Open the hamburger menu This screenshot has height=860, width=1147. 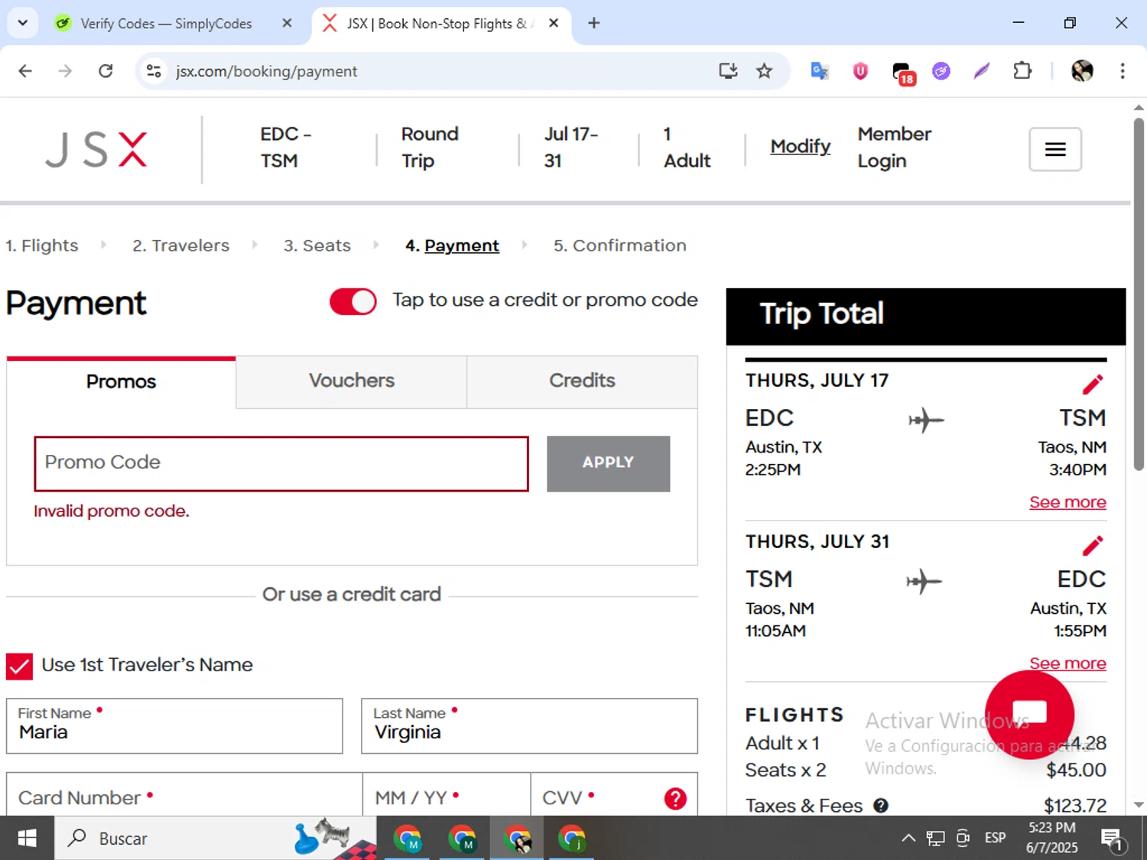1055,149
